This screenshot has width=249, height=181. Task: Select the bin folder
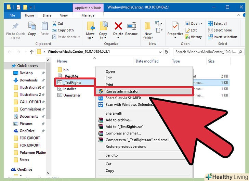pos(63,70)
